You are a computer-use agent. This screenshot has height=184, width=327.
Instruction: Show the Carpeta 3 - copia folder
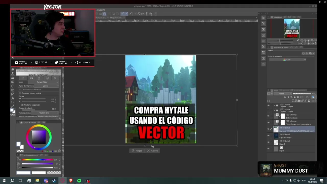click(x=268, y=110)
